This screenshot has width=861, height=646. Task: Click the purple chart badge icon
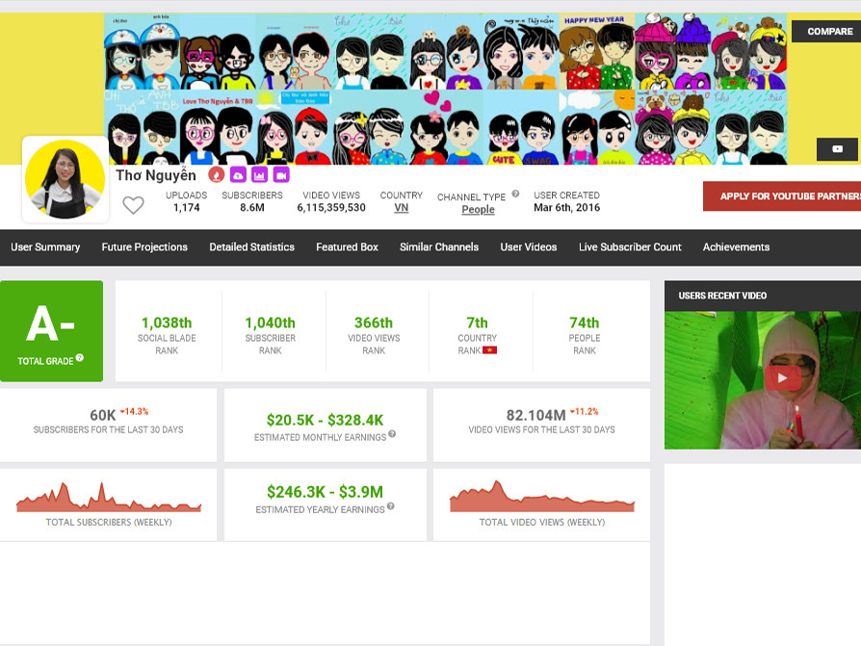point(259,175)
